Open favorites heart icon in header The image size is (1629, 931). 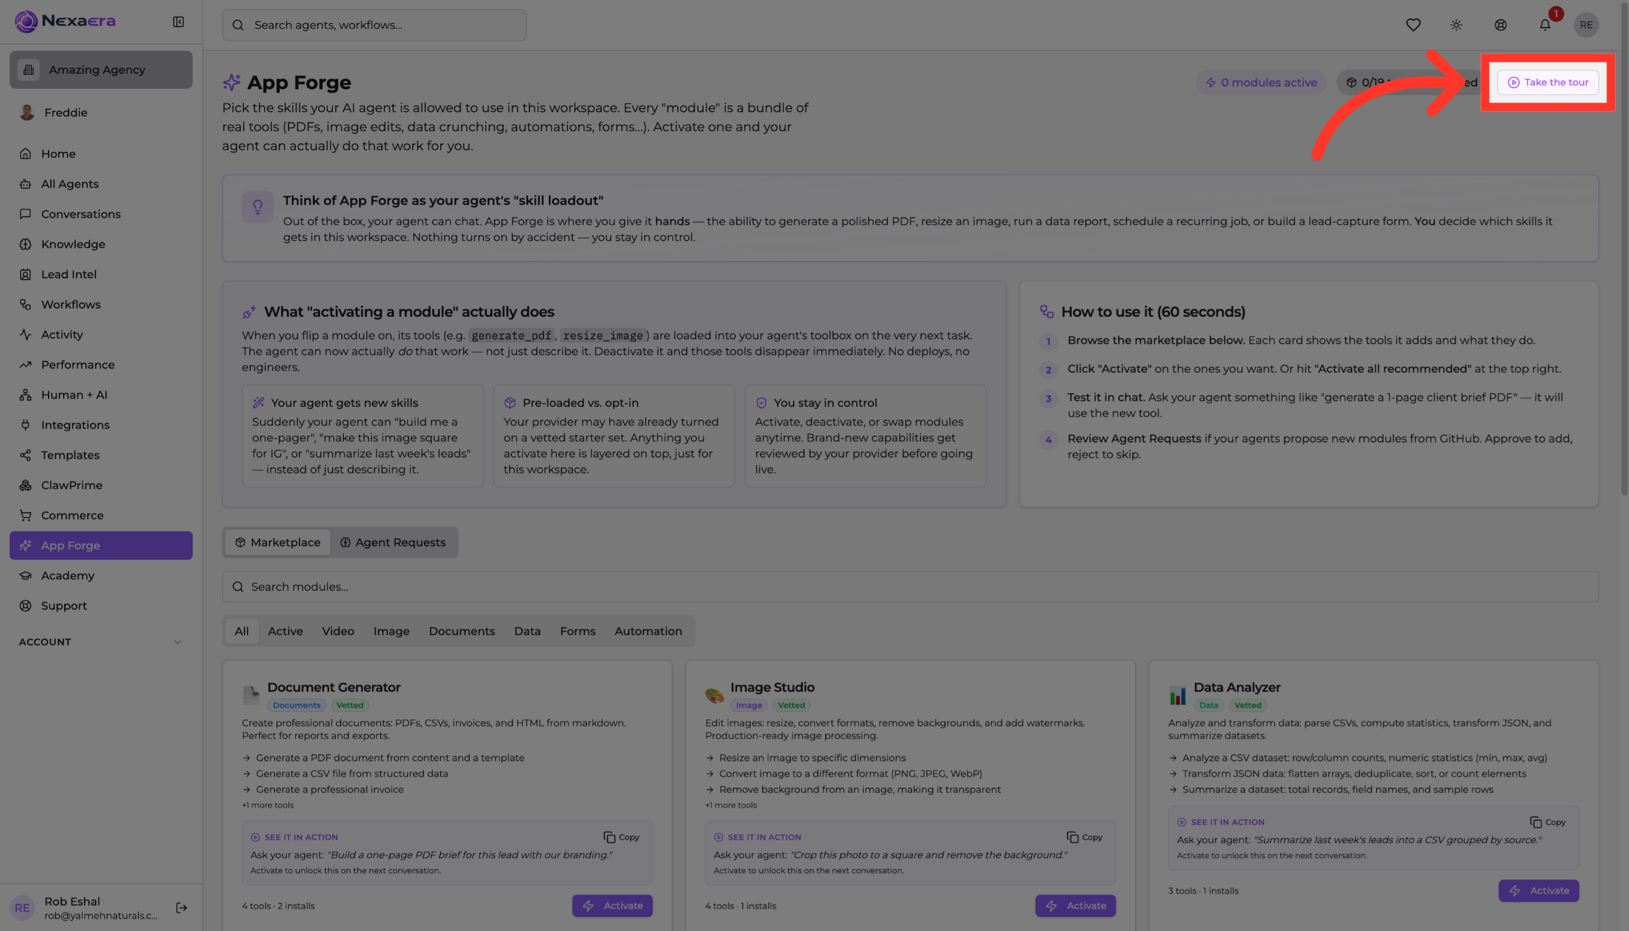tap(1413, 25)
